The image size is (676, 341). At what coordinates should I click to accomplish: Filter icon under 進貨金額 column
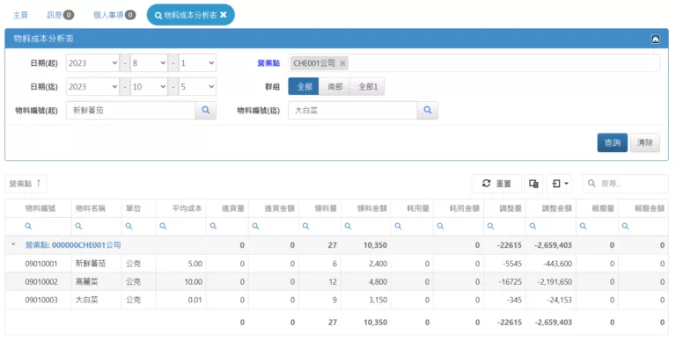click(x=255, y=226)
